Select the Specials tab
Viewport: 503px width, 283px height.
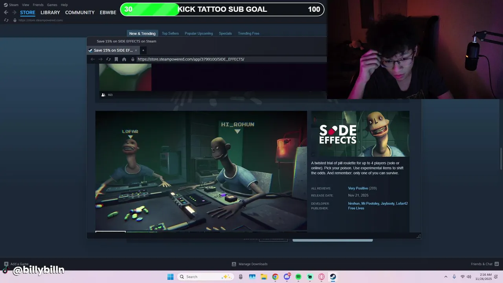(x=225, y=33)
